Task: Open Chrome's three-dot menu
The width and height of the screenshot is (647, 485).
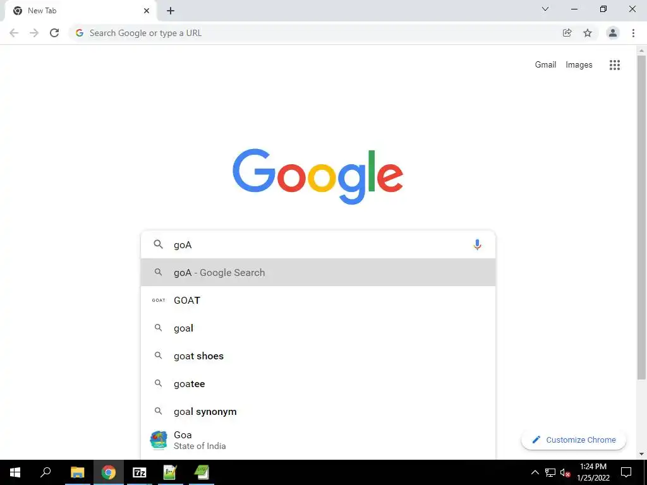Action: (x=633, y=33)
